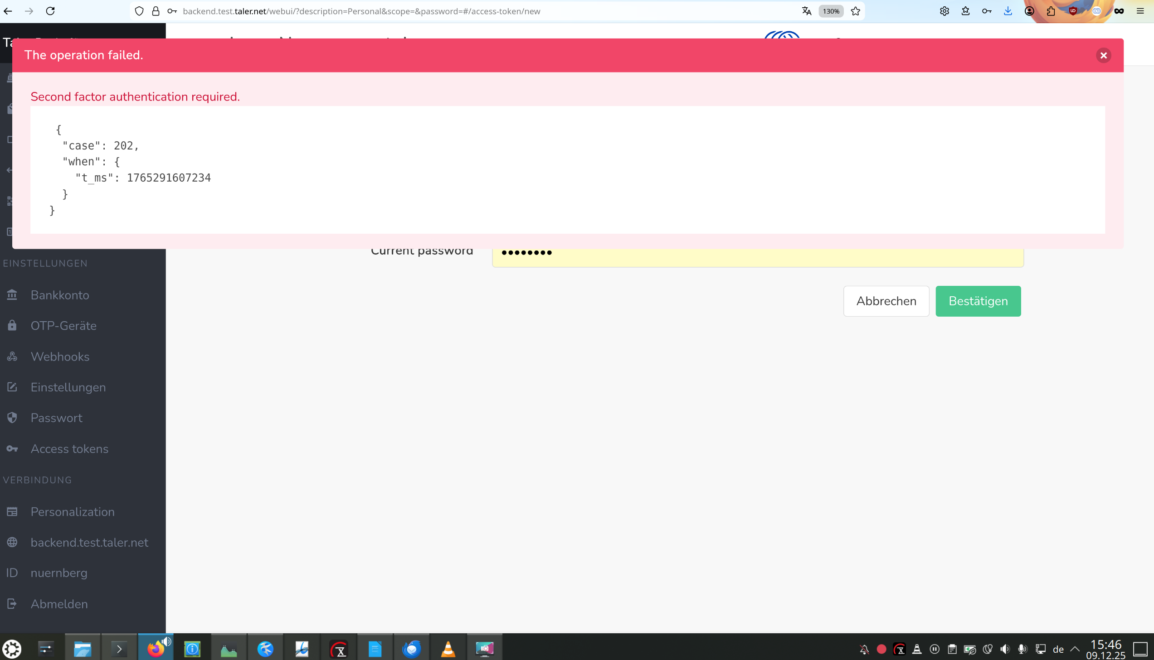Image resolution: width=1154 pixels, height=660 pixels.
Task: Click the globe icon beside backend.test.taler.net
Action: coord(12,542)
